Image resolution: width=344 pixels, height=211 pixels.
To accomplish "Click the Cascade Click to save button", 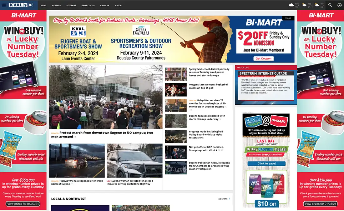I will 266,163.
